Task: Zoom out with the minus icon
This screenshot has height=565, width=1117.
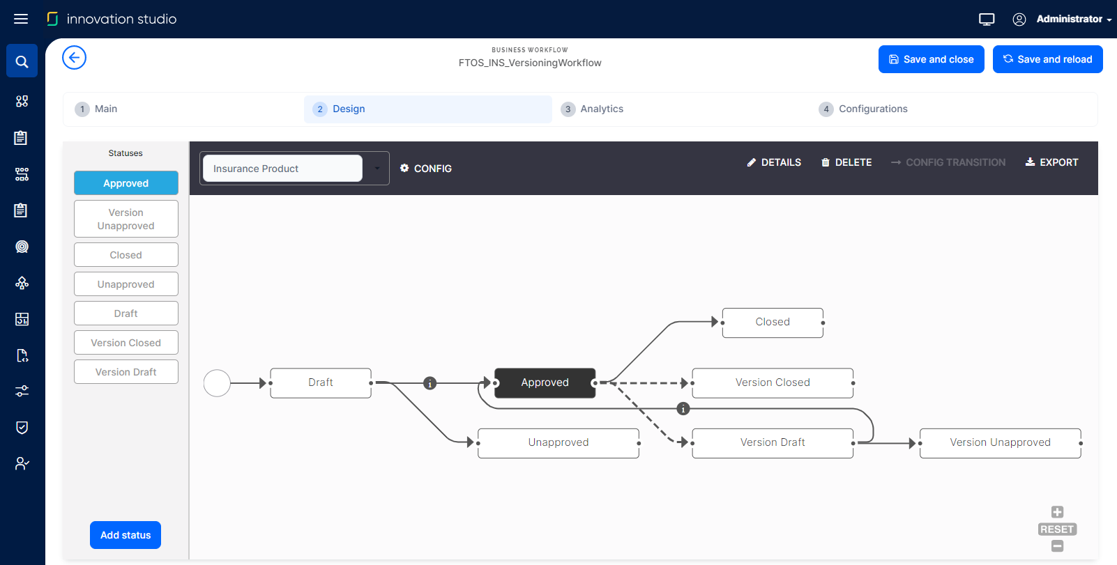Action: pos(1057,546)
